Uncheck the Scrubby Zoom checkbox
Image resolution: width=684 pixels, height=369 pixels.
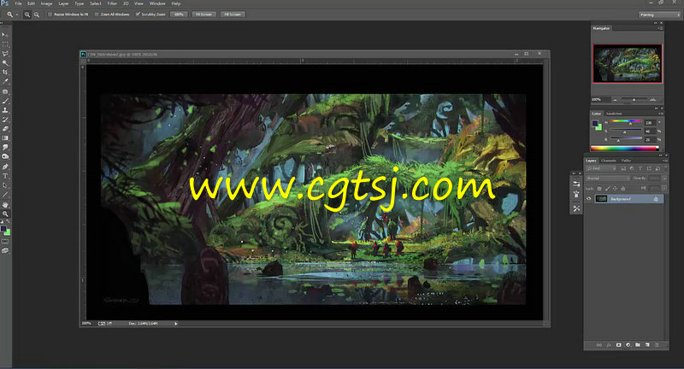coord(138,15)
